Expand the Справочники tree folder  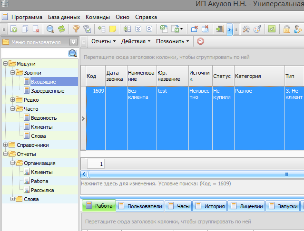coord(5,145)
